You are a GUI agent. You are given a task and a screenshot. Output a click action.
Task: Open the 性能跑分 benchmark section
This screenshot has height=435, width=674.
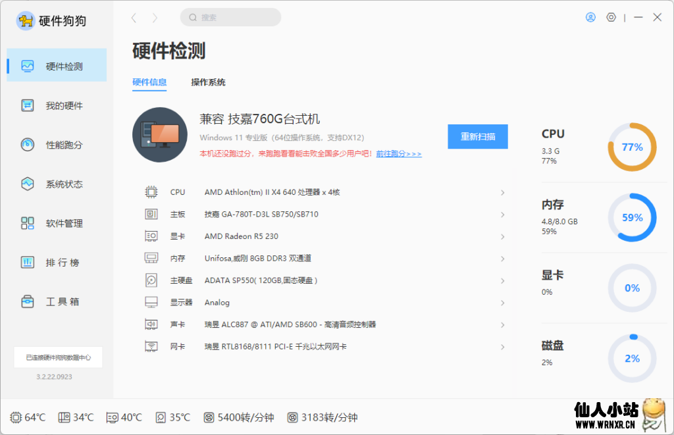(56, 145)
